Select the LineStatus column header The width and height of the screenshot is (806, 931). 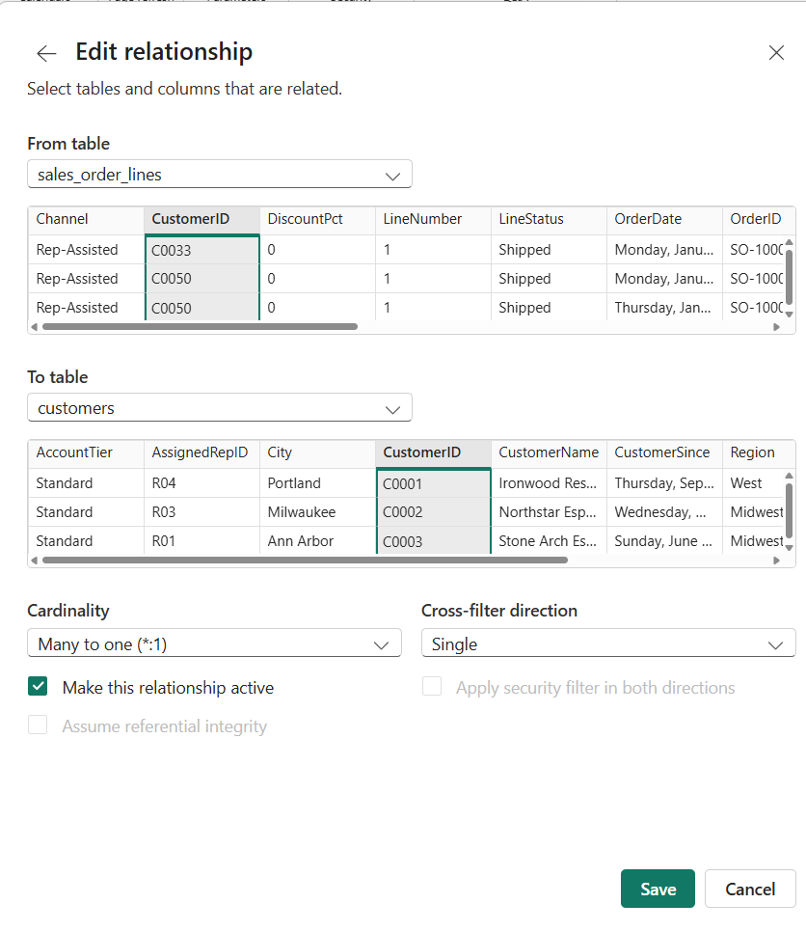[x=549, y=219]
